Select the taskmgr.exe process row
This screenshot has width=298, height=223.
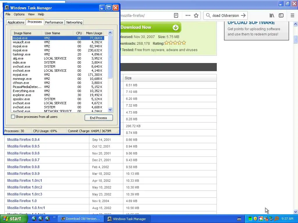tap(58, 54)
